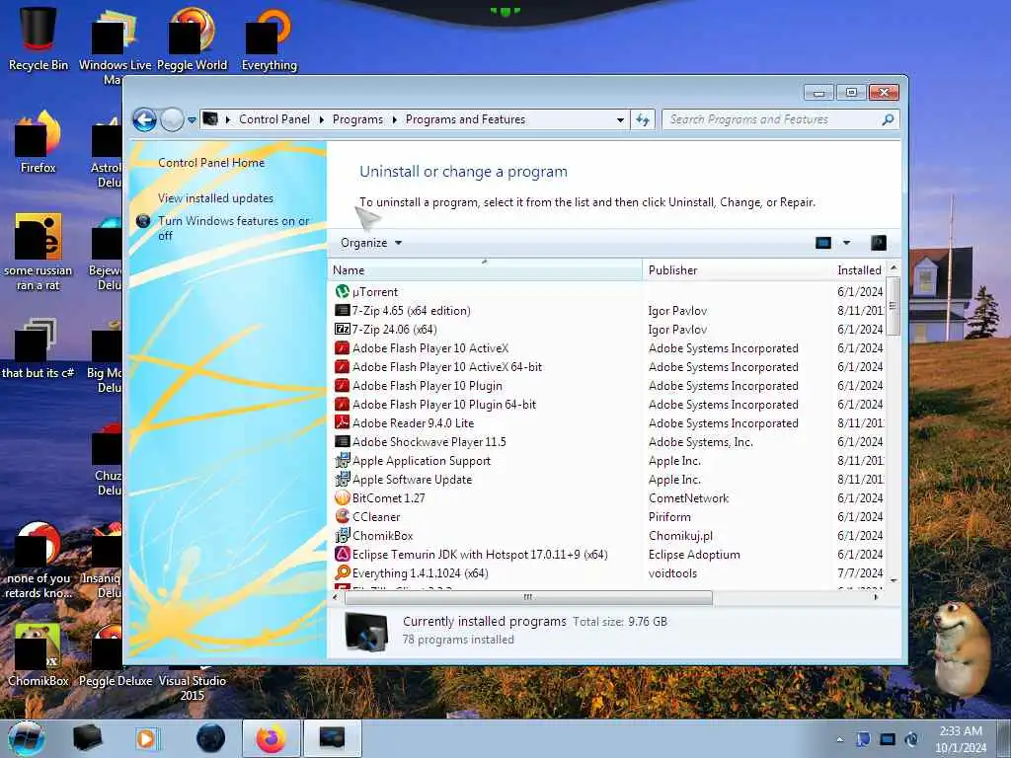Select the Eclipse Temurin JDK icon

click(x=343, y=554)
